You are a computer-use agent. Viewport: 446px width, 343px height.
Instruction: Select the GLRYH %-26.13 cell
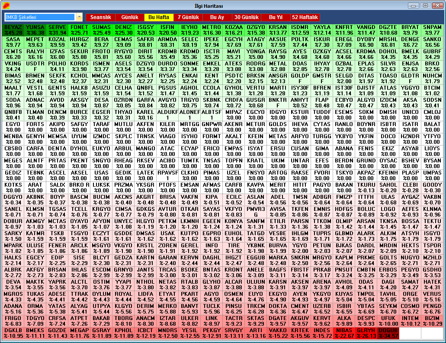click(x=366, y=333)
